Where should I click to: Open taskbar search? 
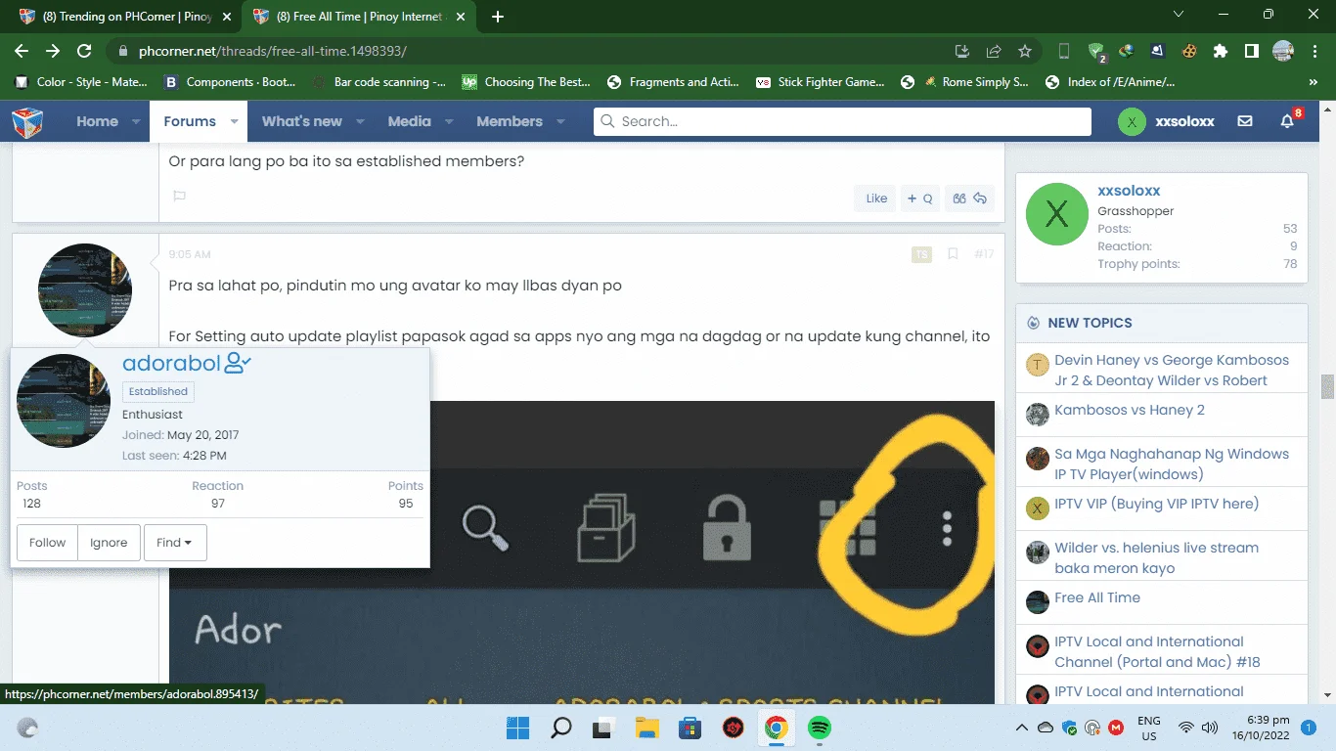pyautogui.click(x=561, y=728)
